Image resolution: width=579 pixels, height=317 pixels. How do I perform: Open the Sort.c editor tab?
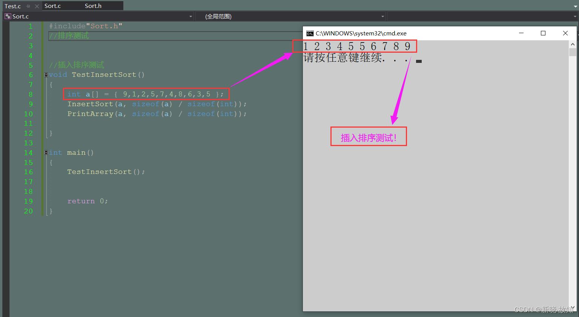point(52,6)
